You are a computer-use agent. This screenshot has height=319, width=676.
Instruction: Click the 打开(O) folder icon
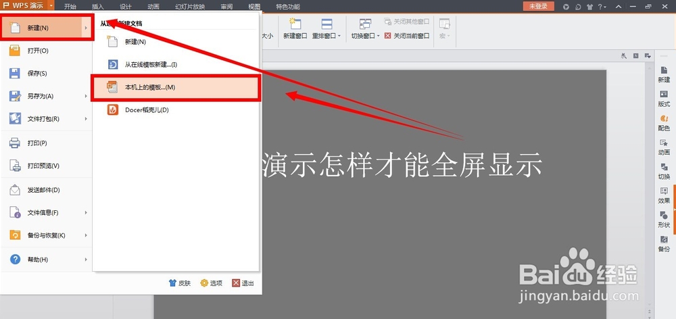click(15, 51)
